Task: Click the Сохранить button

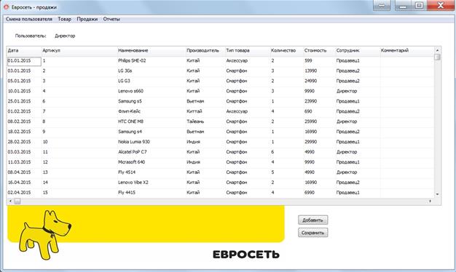Action: pos(313,233)
